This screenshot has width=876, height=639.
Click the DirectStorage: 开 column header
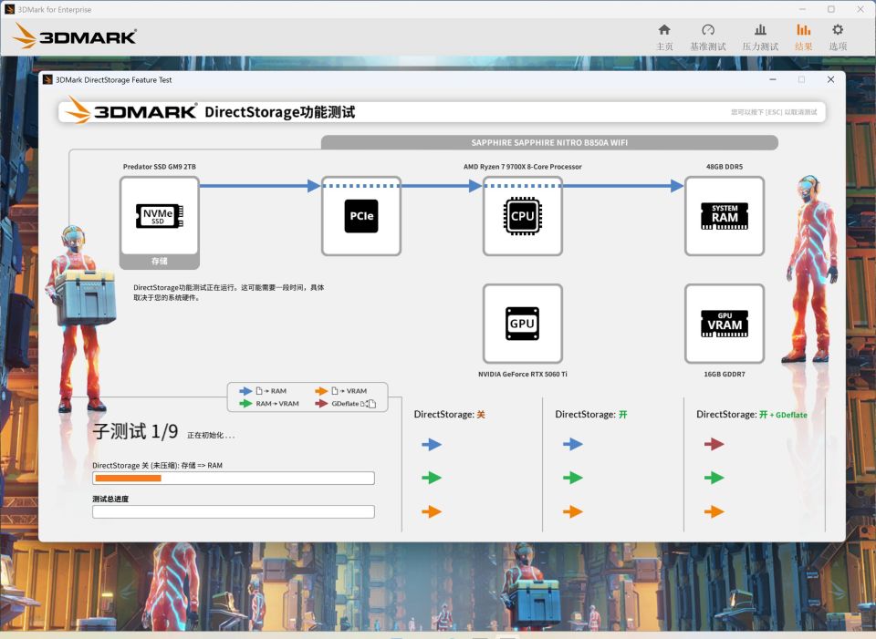click(x=591, y=415)
